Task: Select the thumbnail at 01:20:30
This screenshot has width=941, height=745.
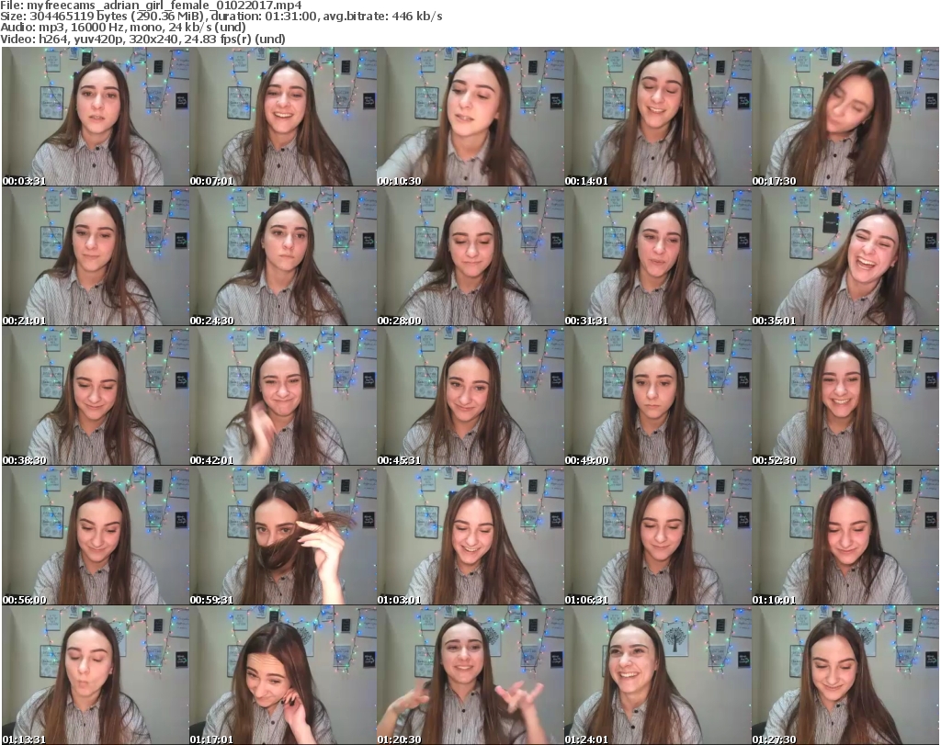Action: [x=470, y=675]
